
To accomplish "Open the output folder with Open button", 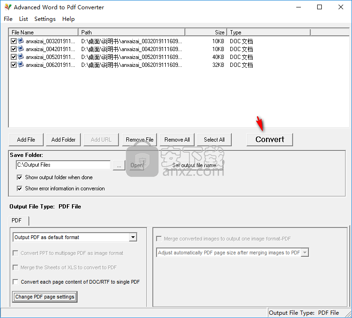I will [x=137, y=165].
